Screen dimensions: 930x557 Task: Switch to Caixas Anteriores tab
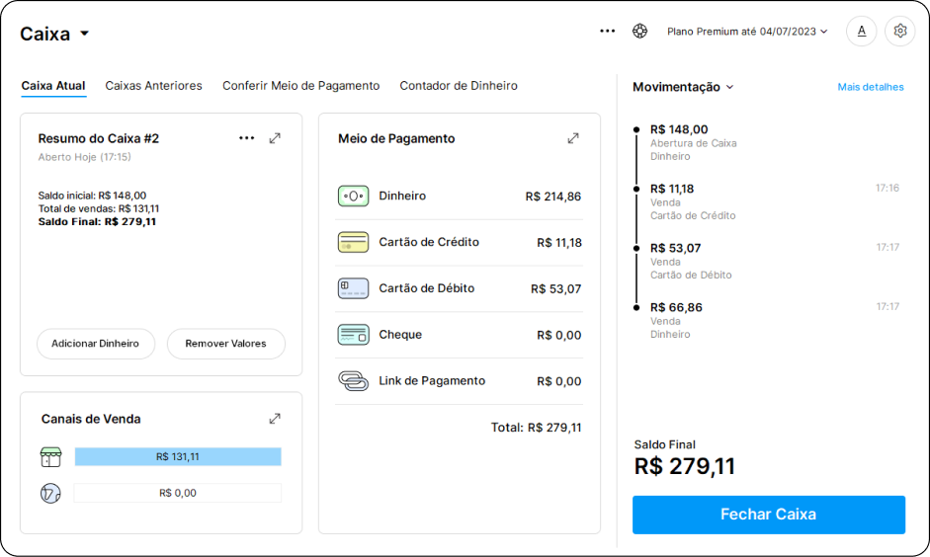pos(153,86)
